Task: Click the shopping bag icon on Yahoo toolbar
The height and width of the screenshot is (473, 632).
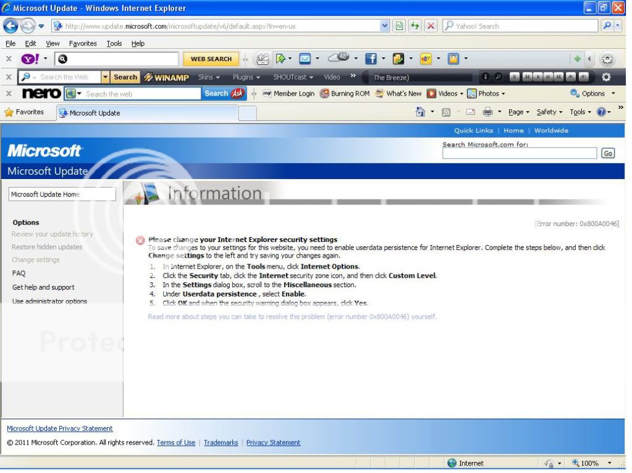Action: (453, 59)
